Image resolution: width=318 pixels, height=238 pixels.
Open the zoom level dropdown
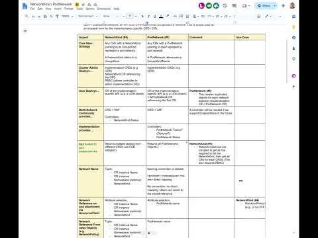[x=68, y=16]
